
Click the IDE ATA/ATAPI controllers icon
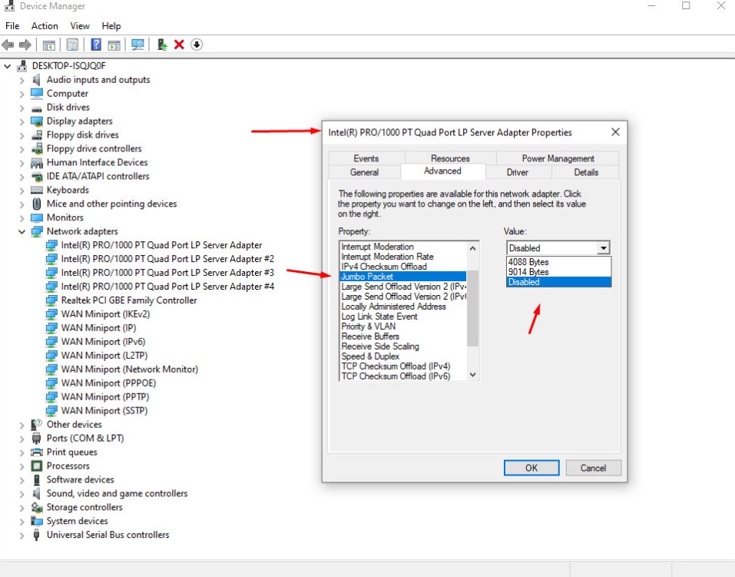click(37, 177)
